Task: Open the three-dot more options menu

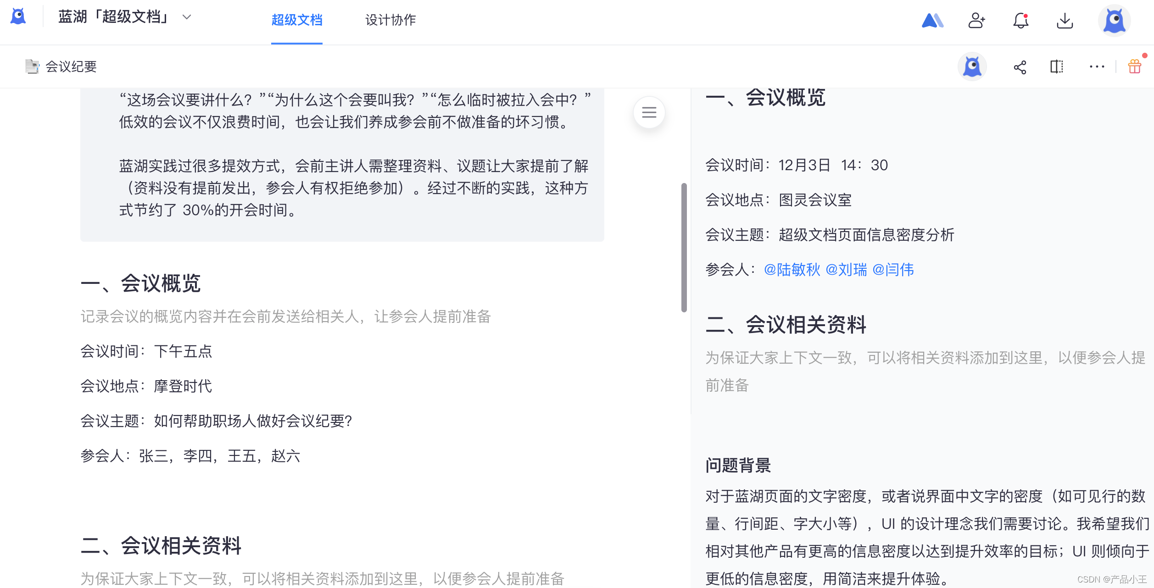Action: click(x=1097, y=67)
